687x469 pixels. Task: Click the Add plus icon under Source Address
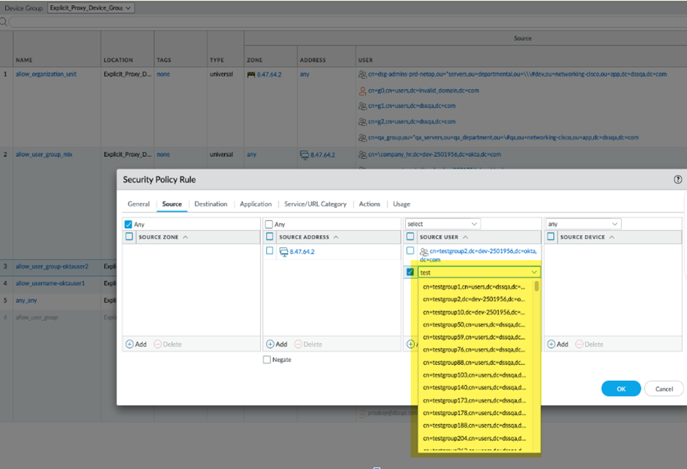[270, 344]
